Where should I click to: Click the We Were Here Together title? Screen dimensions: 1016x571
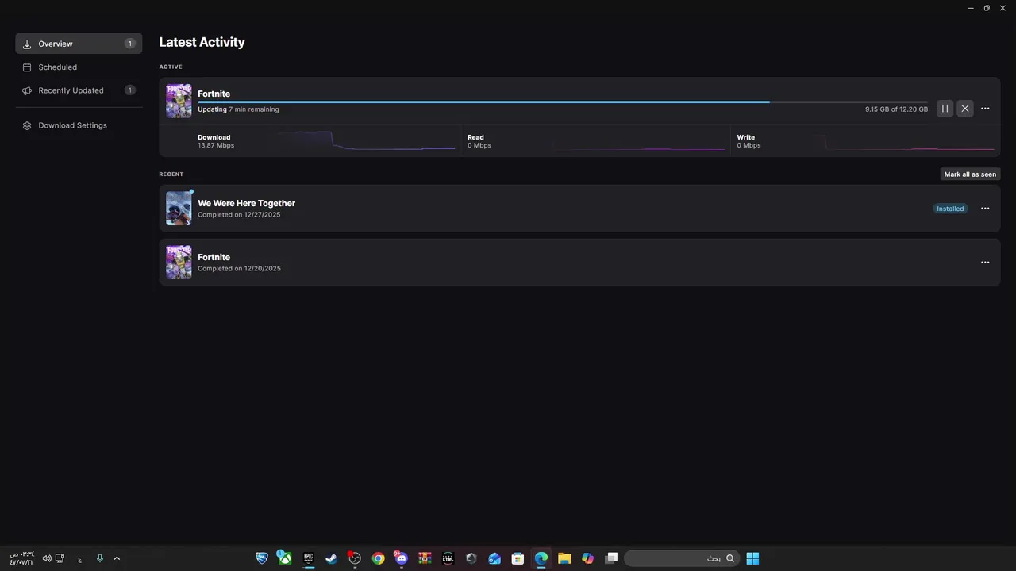point(246,203)
